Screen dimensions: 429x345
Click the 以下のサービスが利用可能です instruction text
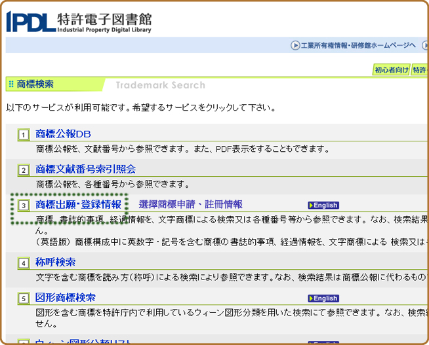tap(141, 108)
